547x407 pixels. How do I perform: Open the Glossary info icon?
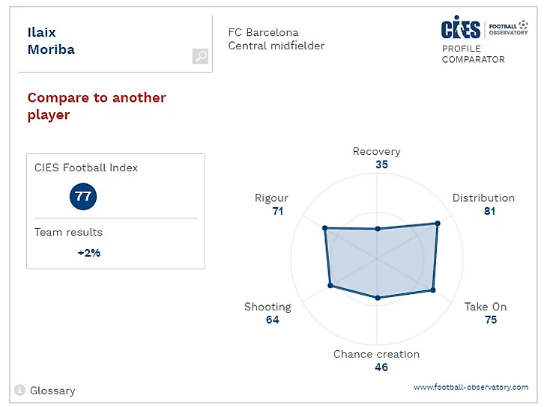[20, 390]
